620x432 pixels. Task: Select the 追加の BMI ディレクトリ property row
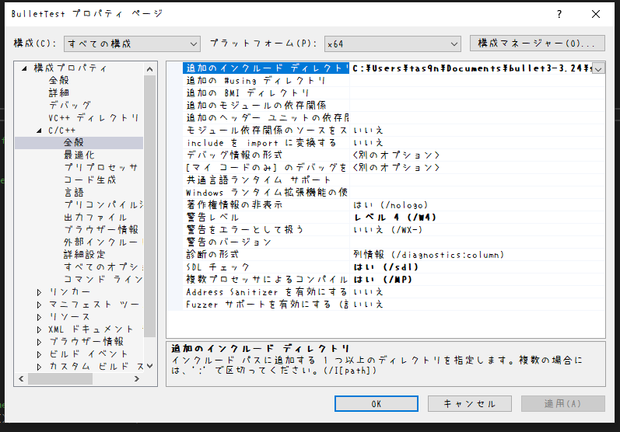pos(394,93)
